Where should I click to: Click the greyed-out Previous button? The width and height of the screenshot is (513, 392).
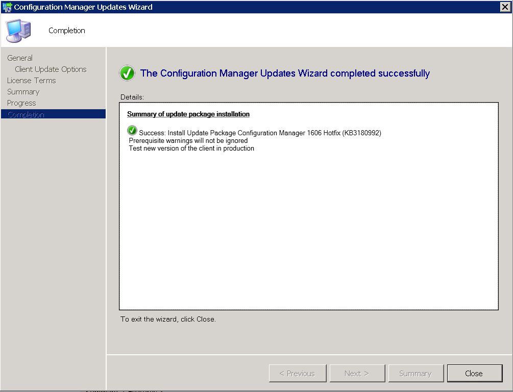click(x=298, y=373)
